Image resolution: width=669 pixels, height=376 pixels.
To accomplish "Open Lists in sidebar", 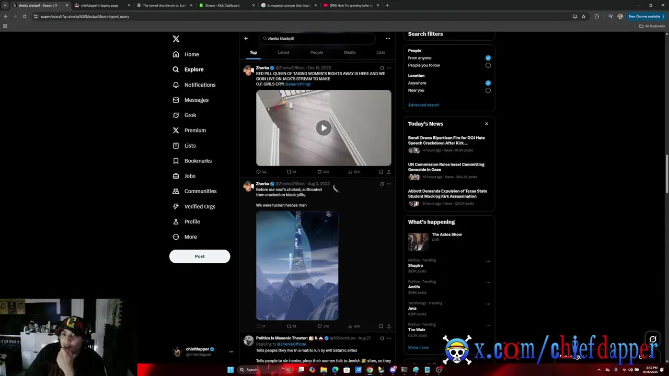I will pyautogui.click(x=184, y=146).
